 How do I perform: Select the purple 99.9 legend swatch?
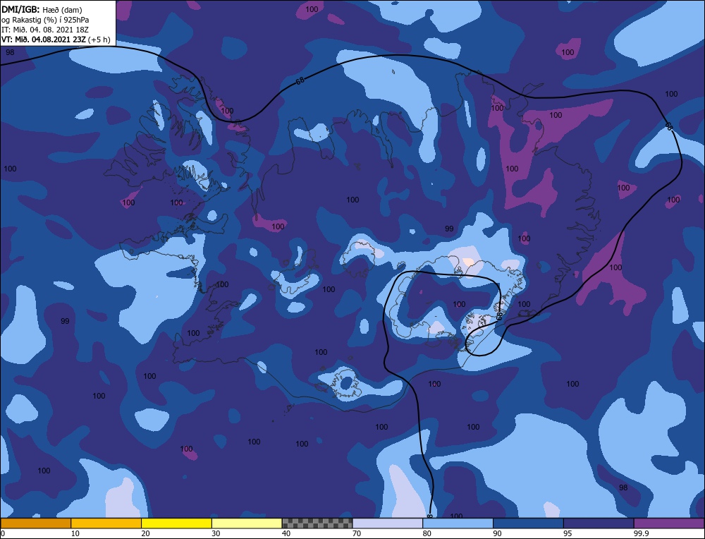pyautogui.click(x=669, y=523)
